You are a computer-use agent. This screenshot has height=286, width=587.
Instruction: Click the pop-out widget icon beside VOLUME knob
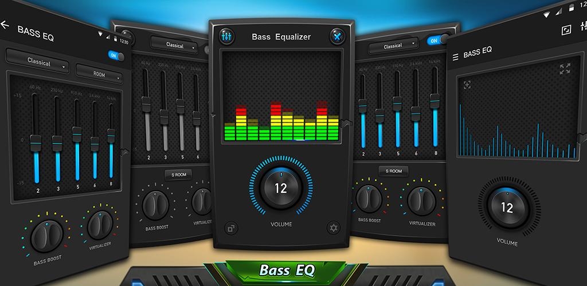230,228
